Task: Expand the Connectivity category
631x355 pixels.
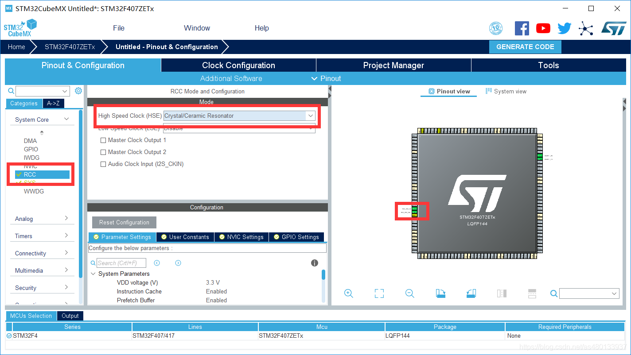Action: 42,253
